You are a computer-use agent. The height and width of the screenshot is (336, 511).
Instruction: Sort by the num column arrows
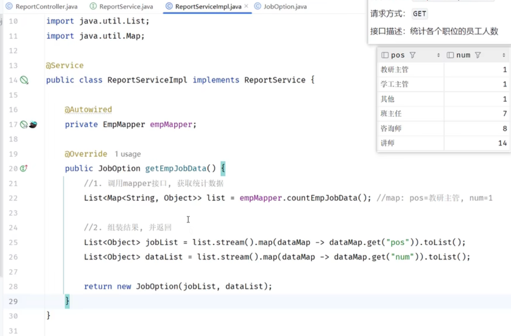(503, 55)
